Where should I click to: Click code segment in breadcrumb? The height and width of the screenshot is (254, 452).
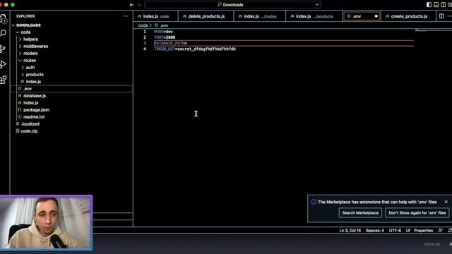pos(143,25)
